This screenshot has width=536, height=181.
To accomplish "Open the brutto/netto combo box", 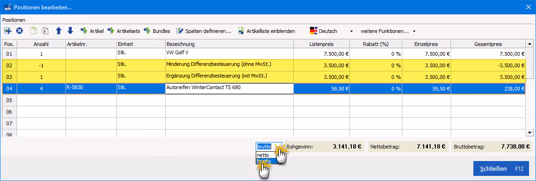I will tap(269, 147).
